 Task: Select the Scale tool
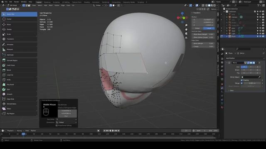click(19, 34)
